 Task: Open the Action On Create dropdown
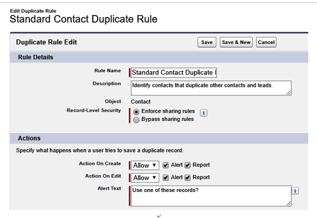point(145,165)
